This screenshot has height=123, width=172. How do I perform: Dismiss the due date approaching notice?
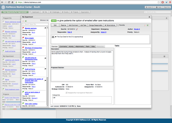click(x=53, y=37)
